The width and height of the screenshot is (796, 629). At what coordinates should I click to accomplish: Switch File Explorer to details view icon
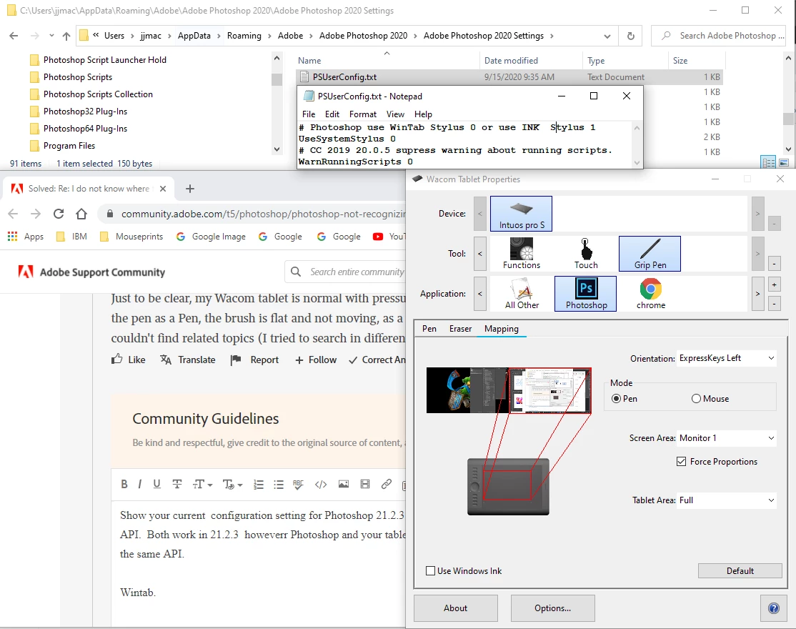click(769, 162)
